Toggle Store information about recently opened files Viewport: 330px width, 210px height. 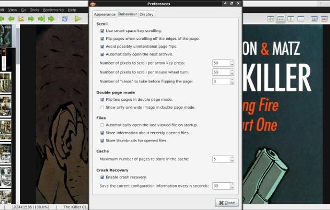click(x=103, y=133)
